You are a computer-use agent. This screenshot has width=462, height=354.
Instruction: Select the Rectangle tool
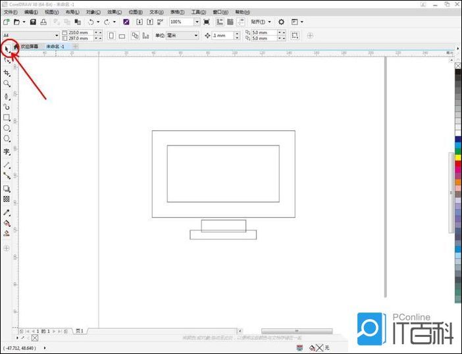(x=7, y=117)
